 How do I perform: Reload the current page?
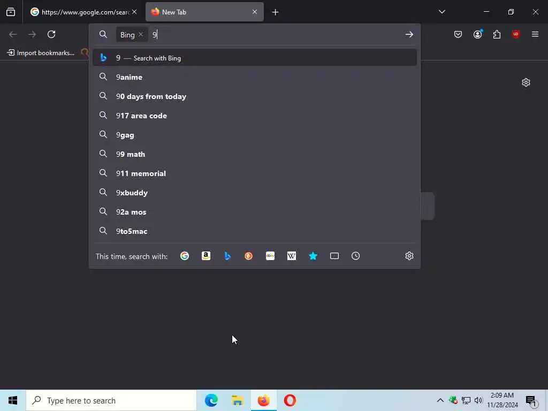(x=51, y=34)
